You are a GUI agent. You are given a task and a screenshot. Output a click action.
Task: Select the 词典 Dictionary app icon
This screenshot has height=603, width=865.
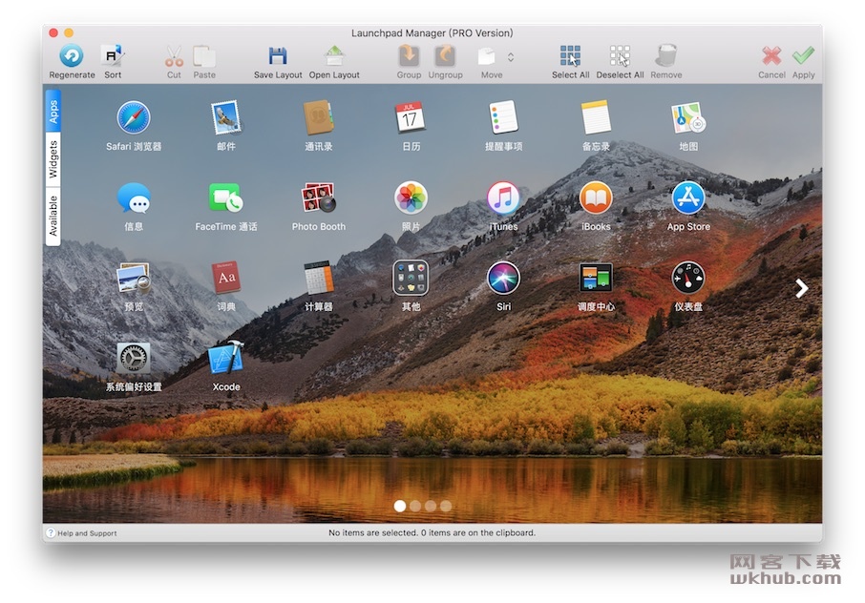point(226,278)
